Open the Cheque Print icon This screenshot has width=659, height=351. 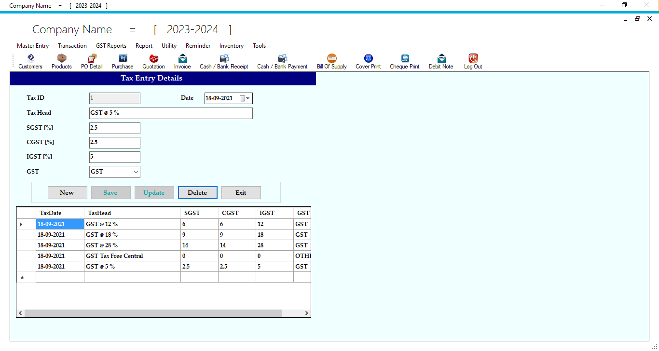tap(405, 62)
